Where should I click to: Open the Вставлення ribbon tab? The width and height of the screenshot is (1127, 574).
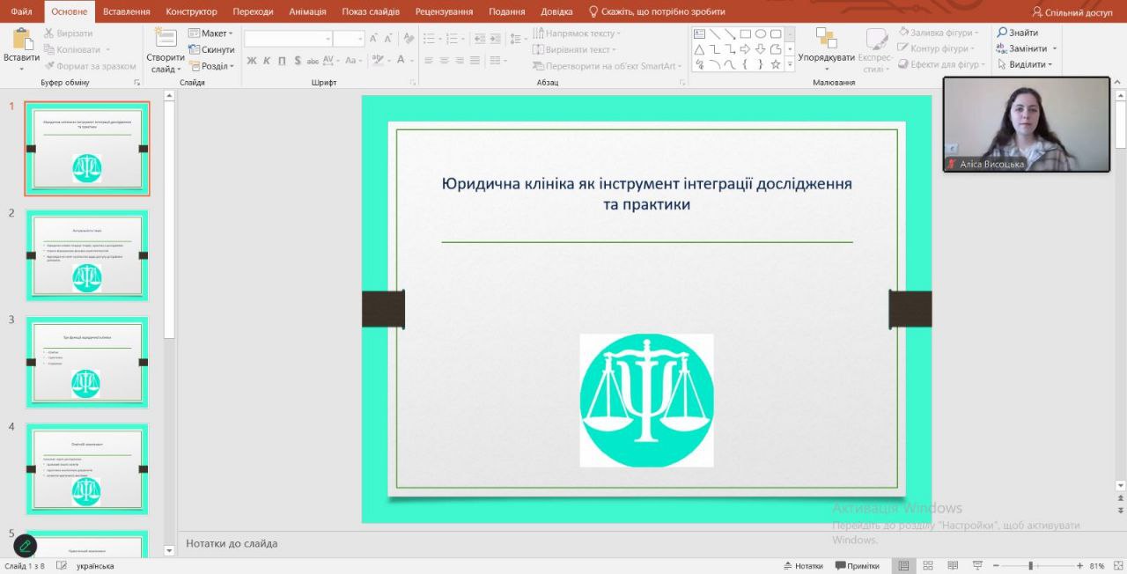127,11
